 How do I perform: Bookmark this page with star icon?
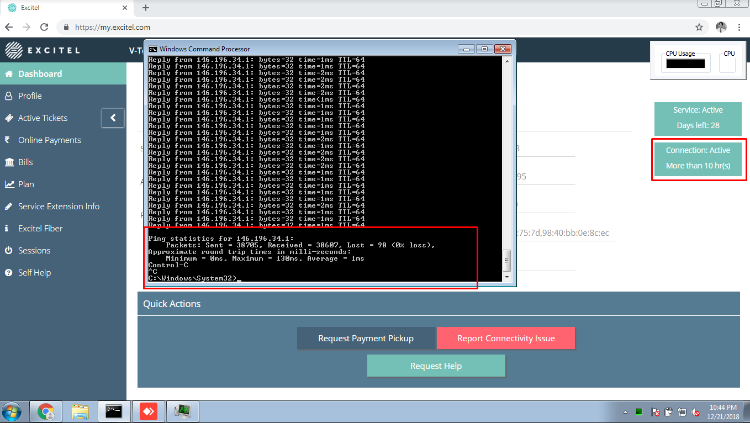(699, 27)
